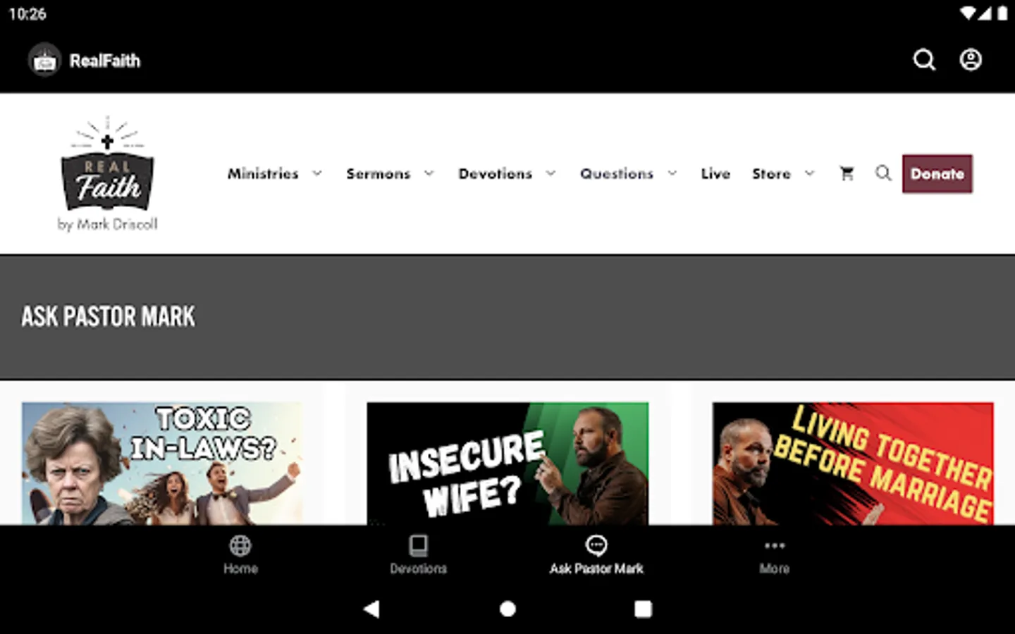This screenshot has width=1015, height=634.
Task: Open the Devotions book icon tab
Action: [x=418, y=546]
